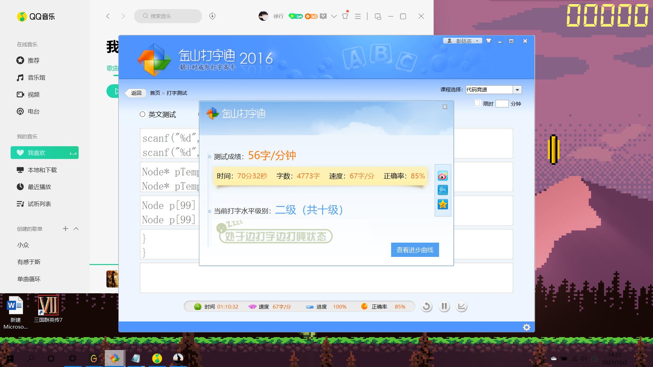The height and width of the screenshot is (367, 653).
Task: Collapse the 创建的歌单 playlist section
Action: 76,229
